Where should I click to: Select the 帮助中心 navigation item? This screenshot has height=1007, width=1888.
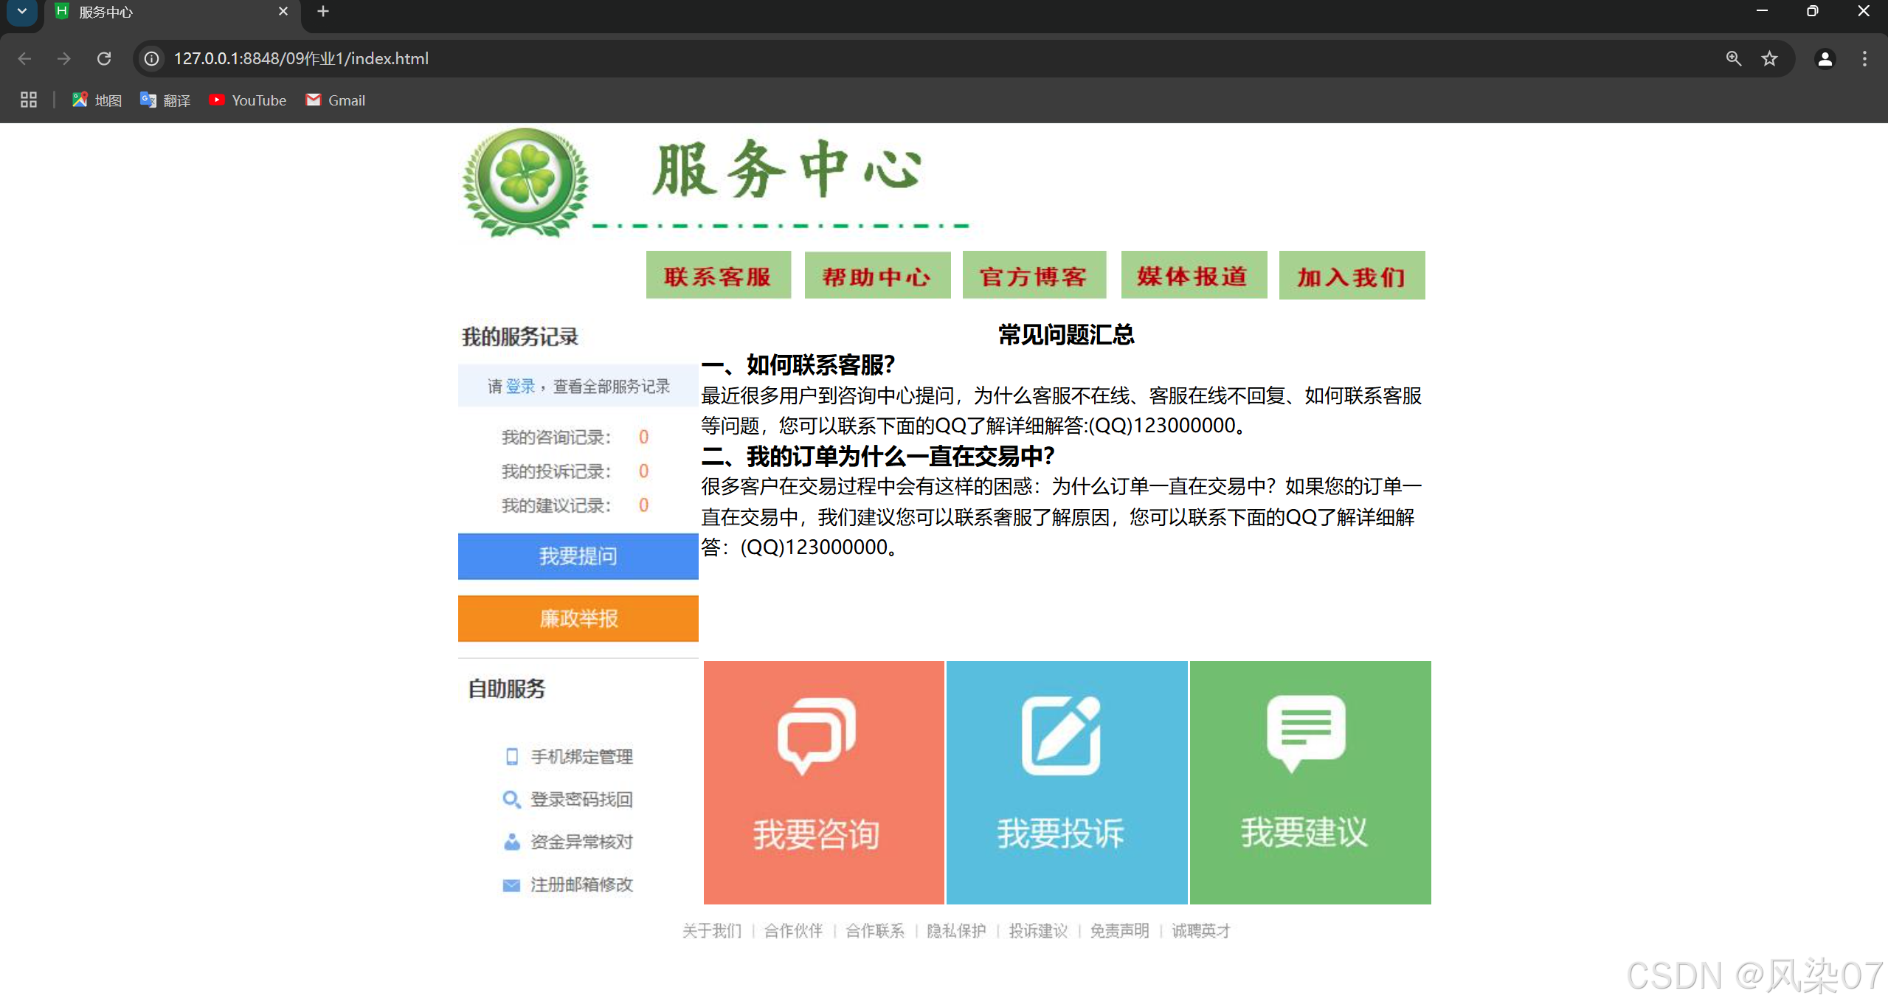coord(876,275)
